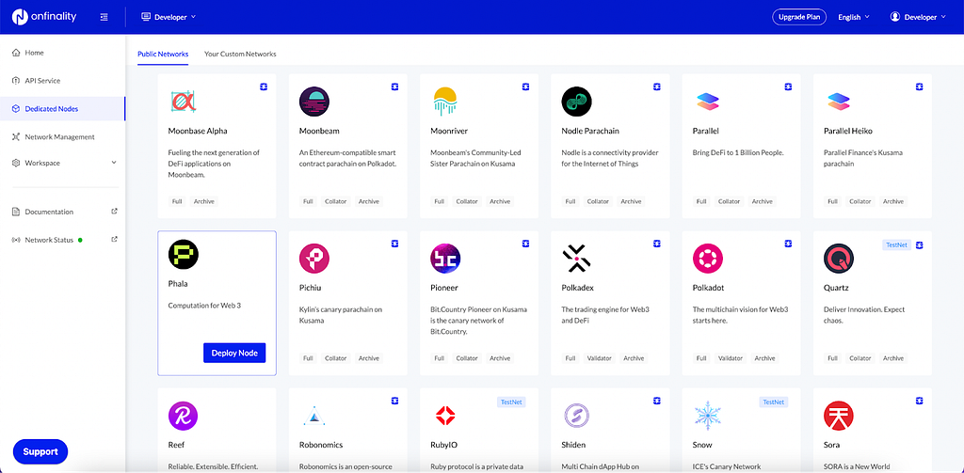The image size is (964, 473).
Task: Click the TestNet tag on Snow card
Action: coord(774,402)
